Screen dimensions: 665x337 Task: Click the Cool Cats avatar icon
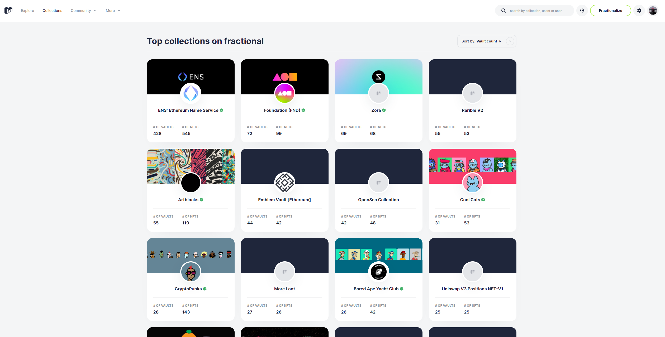pyautogui.click(x=473, y=182)
